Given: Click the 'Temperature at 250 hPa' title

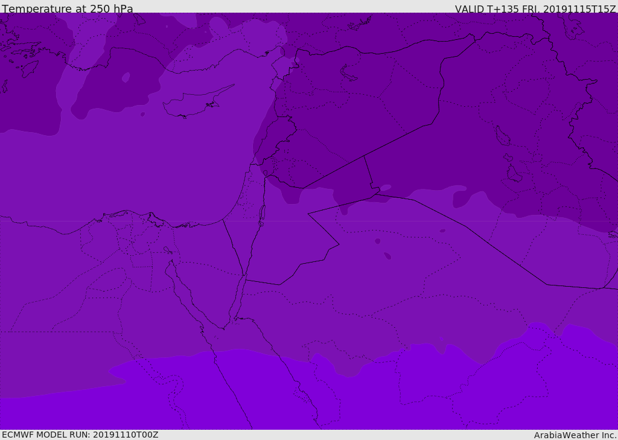Looking at the screenshot, I should pos(68,8).
